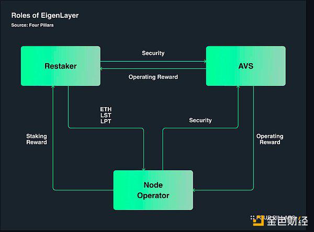Click the horizontal Operating Reward label
The image size is (314, 232).
(x=153, y=77)
